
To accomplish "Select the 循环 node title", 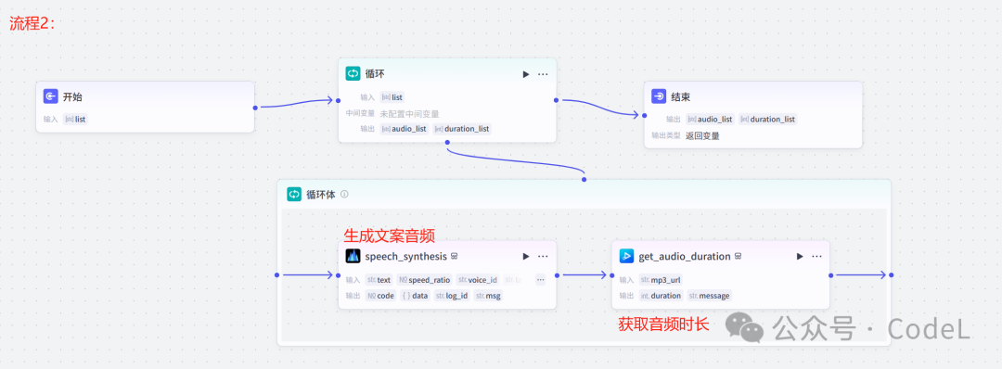I will pyautogui.click(x=375, y=74).
